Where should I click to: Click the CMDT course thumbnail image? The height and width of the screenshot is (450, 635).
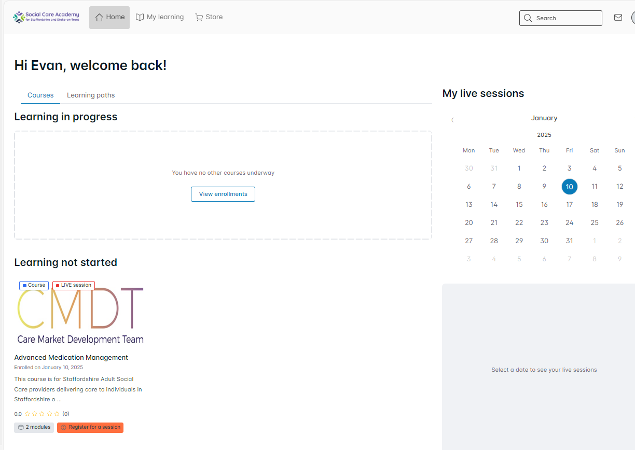click(80, 314)
